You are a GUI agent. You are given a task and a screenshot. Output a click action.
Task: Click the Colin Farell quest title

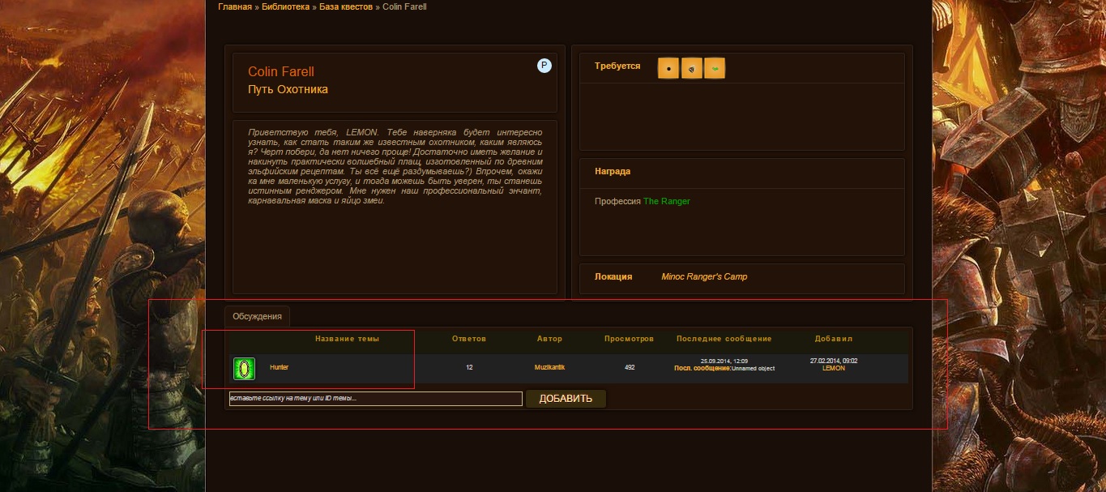coord(281,72)
